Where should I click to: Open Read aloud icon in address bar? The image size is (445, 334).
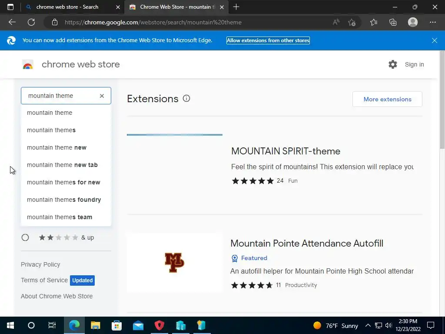coord(336,22)
